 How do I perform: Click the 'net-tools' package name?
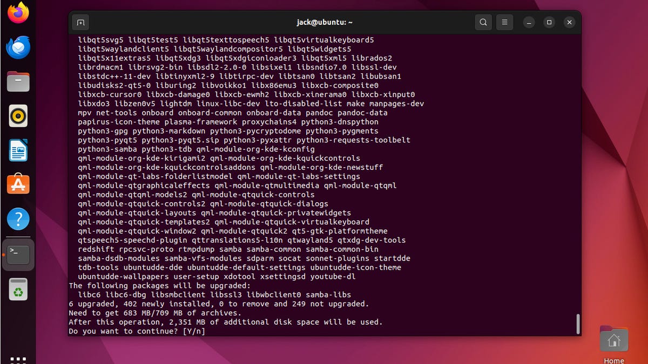tap(116, 113)
